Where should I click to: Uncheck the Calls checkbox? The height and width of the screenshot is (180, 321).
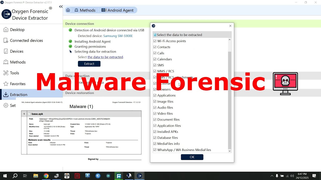(x=155, y=53)
